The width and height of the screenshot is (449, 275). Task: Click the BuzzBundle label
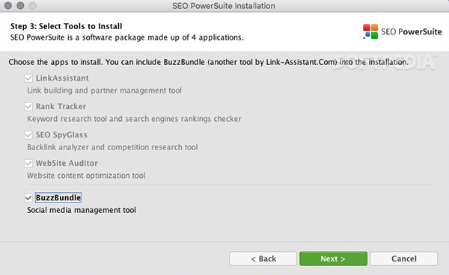click(58, 197)
